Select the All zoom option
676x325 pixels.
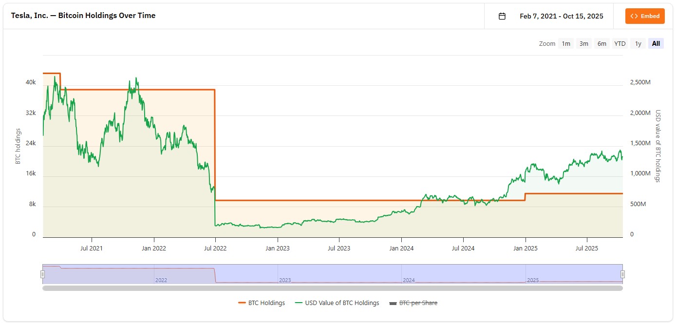pyautogui.click(x=656, y=43)
